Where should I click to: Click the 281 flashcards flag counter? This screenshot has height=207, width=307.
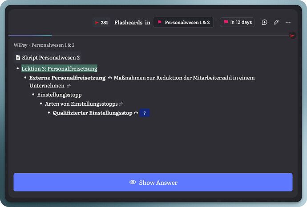tap(101, 22)
